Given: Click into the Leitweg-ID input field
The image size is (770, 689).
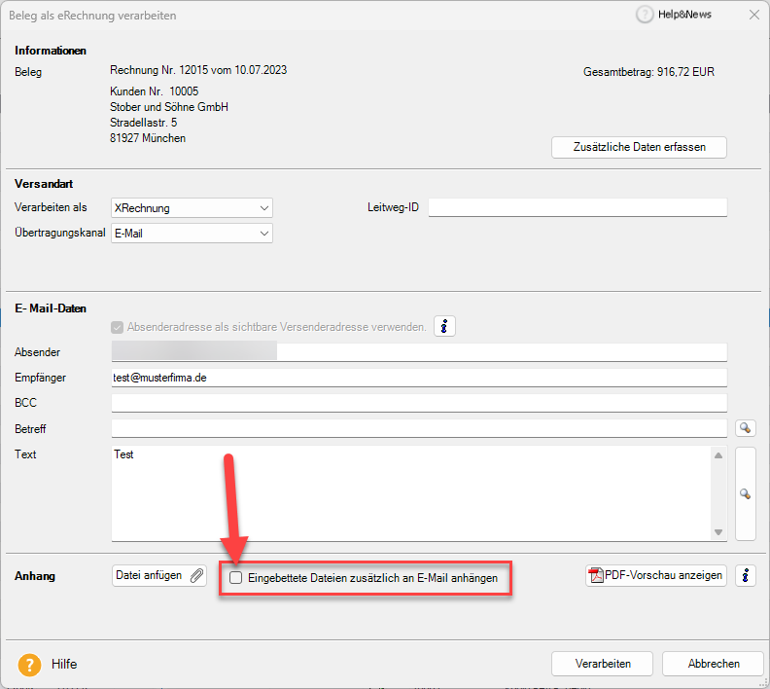Looking at the screenshot, I should pyautogui.click(x=577, y=207).
